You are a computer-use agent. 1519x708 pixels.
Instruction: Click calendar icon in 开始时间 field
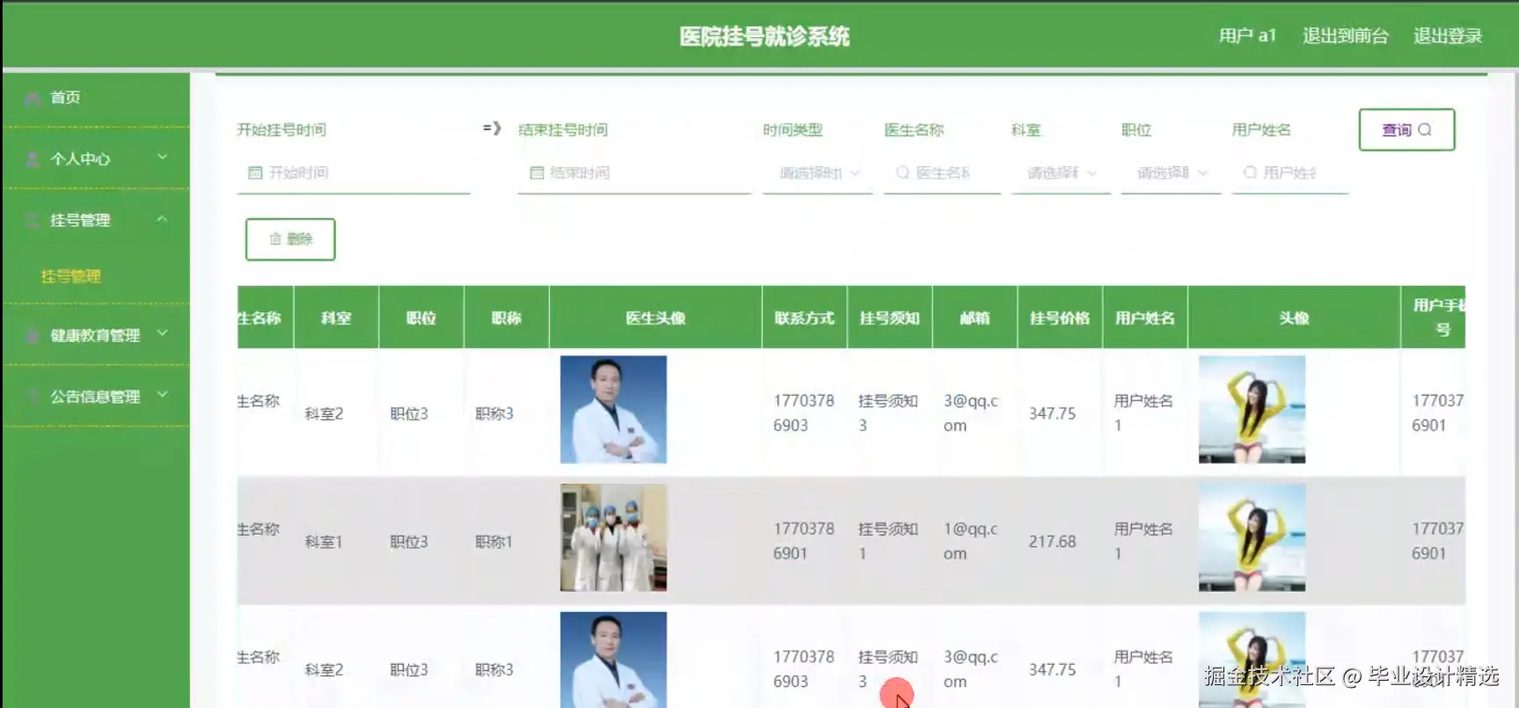coord(255,173)
